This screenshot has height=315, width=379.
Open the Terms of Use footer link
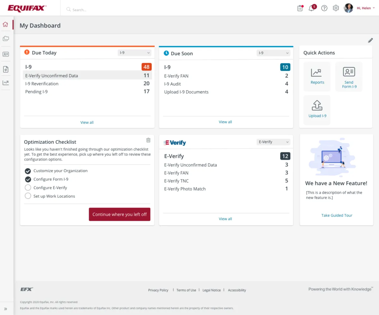pos(186,290)
